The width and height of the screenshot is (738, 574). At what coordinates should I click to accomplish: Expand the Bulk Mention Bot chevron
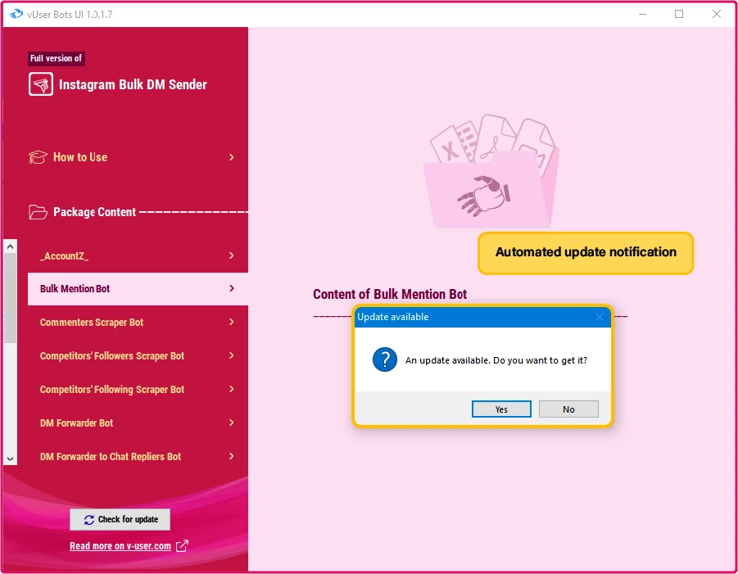tap(231, 288)
